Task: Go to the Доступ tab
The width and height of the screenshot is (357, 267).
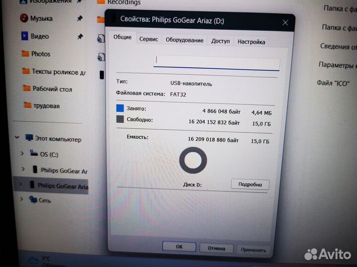Action: (221, 41)
